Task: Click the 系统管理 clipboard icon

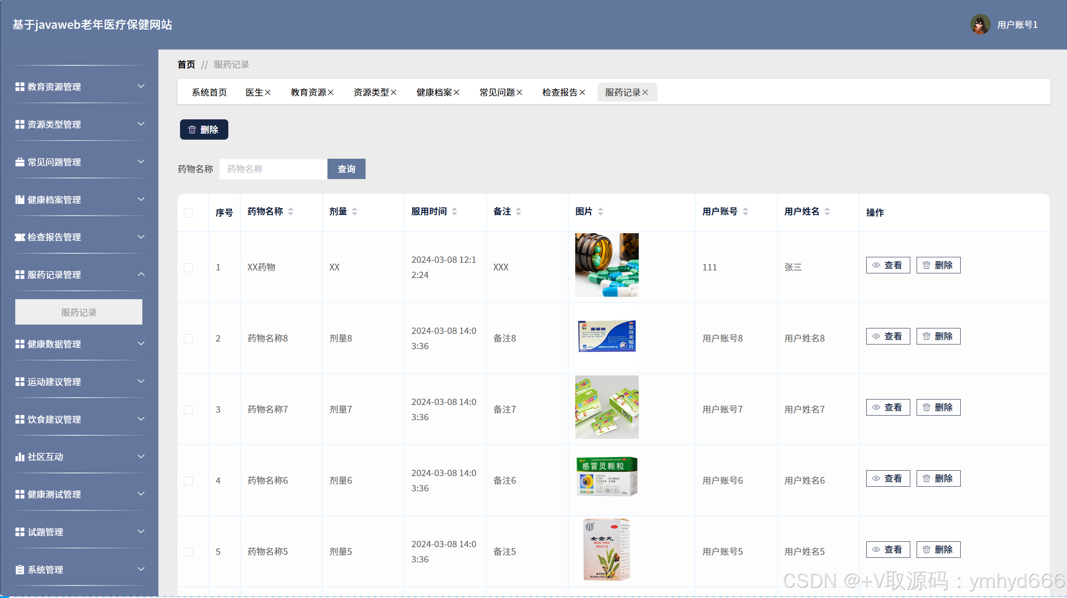Action: (x=19, y=570)
